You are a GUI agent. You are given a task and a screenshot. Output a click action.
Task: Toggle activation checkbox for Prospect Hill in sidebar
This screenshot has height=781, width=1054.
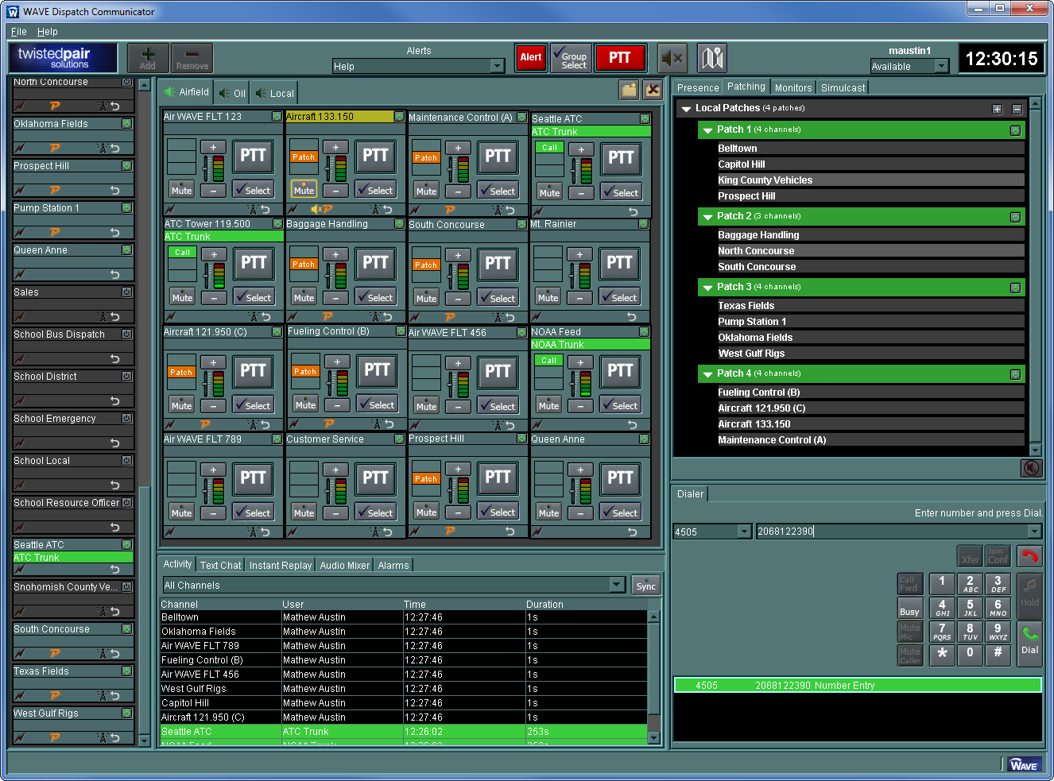point(126,165)
